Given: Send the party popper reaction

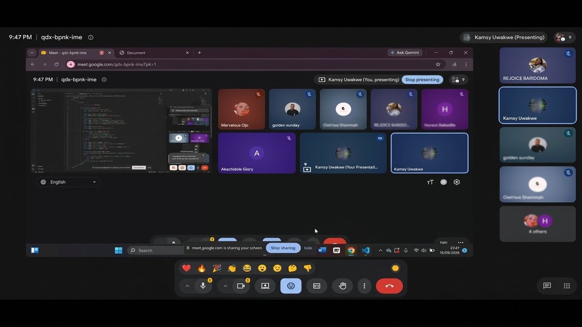Looking at the screenshot, I should point(217,268).
